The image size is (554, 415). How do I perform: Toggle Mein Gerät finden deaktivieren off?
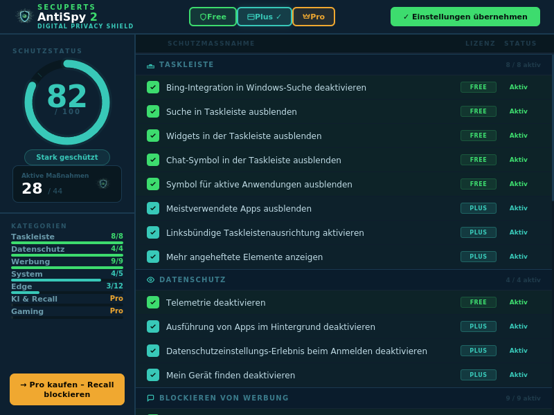153,375
